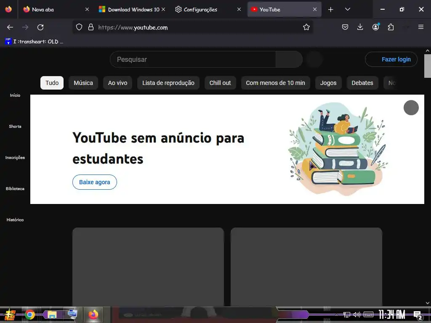Go back using the browser back arrow
The width and height of the screenshot is (431, 323).
10,27
